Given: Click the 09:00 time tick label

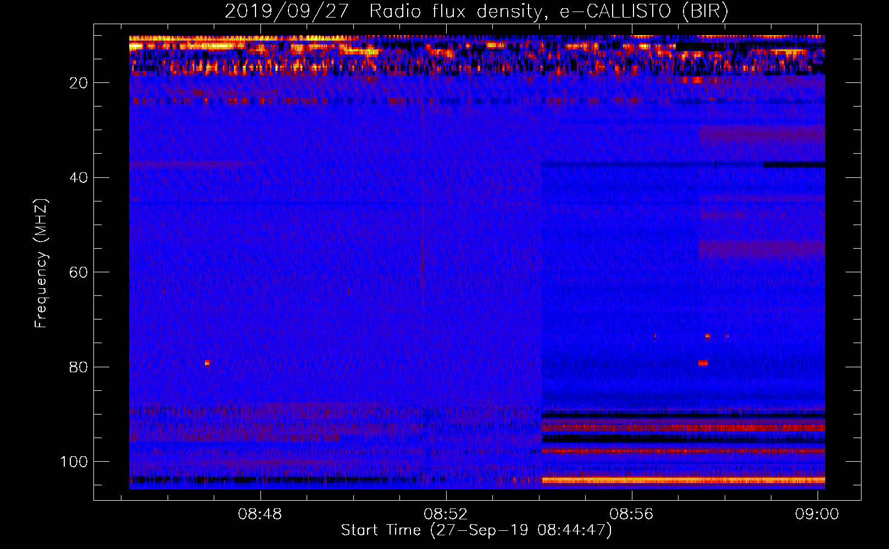Looking at the screenshot, I should pyautogui.click(x=817, y=514).
